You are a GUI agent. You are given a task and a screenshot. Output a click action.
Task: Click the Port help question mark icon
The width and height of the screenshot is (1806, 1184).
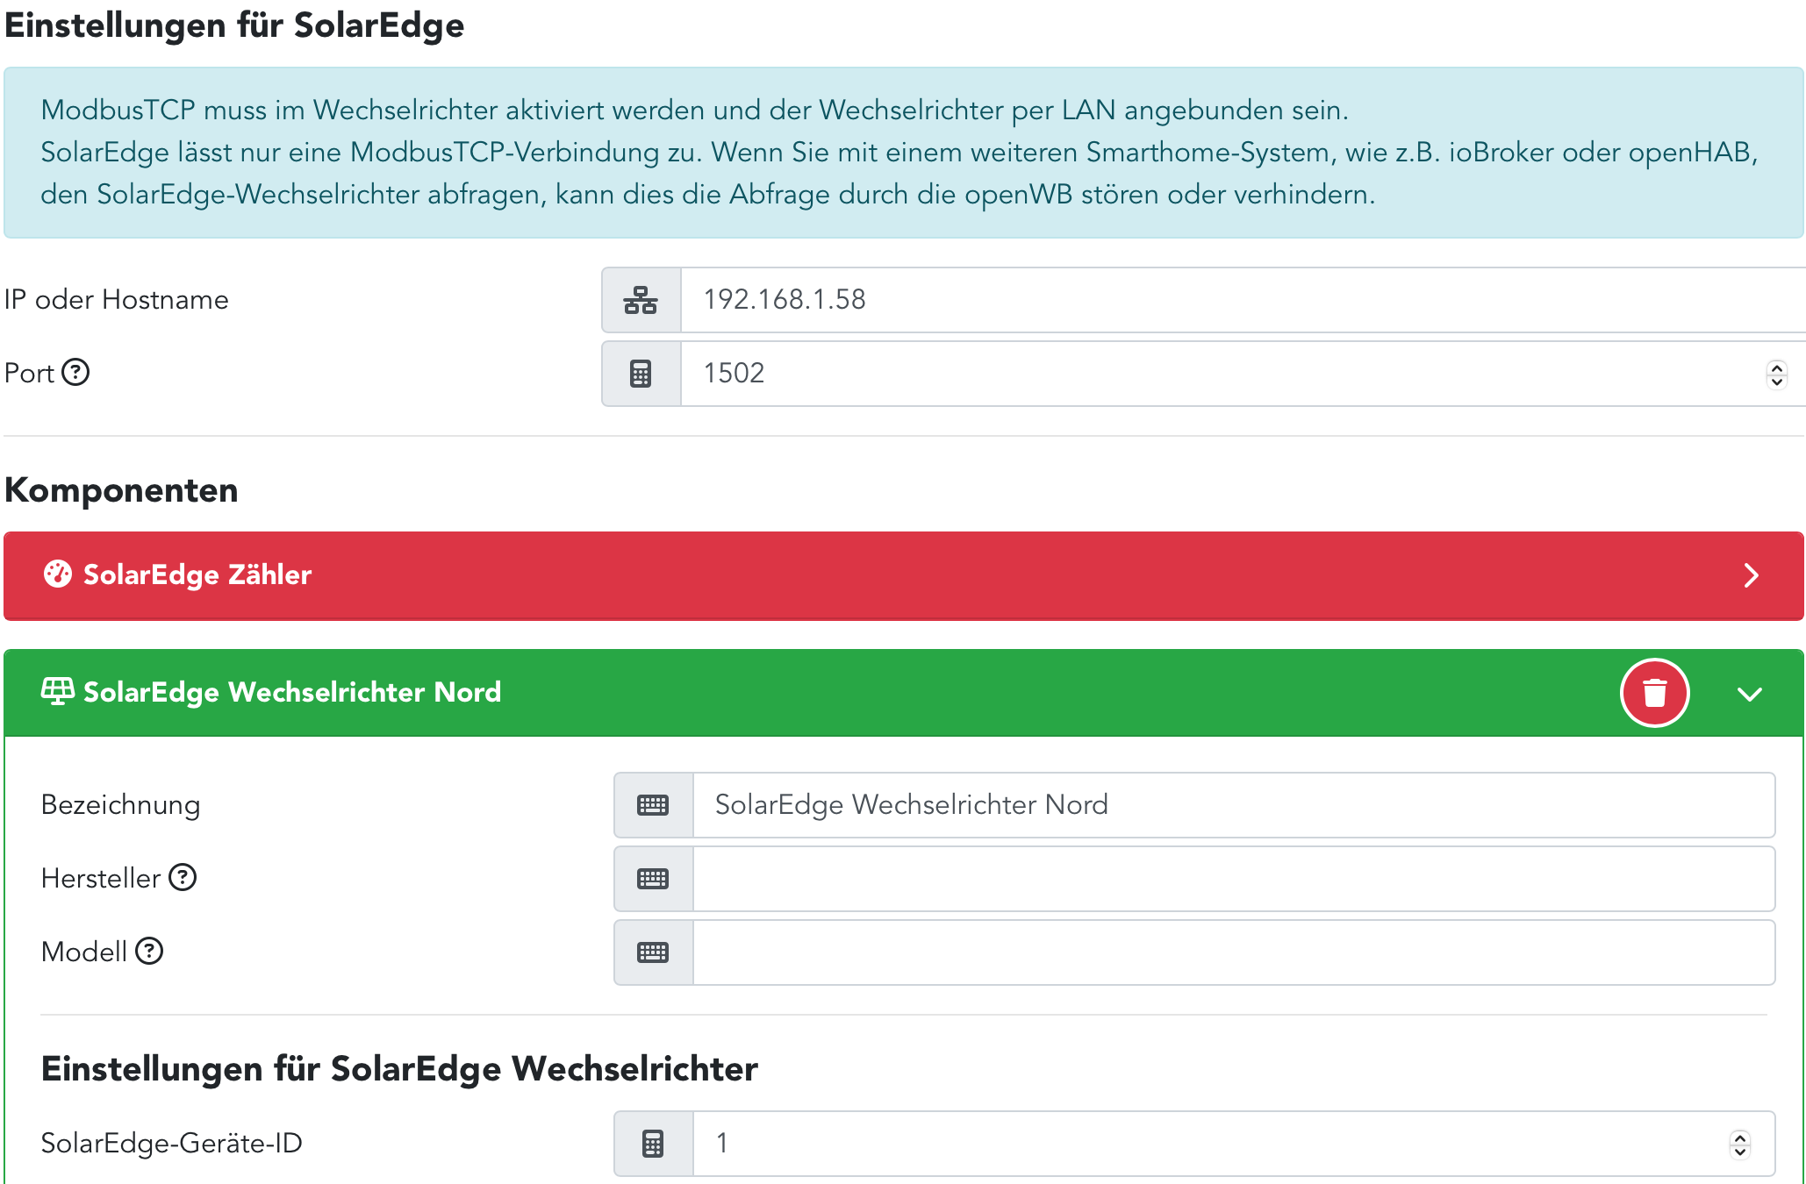[x=76, y=373]
